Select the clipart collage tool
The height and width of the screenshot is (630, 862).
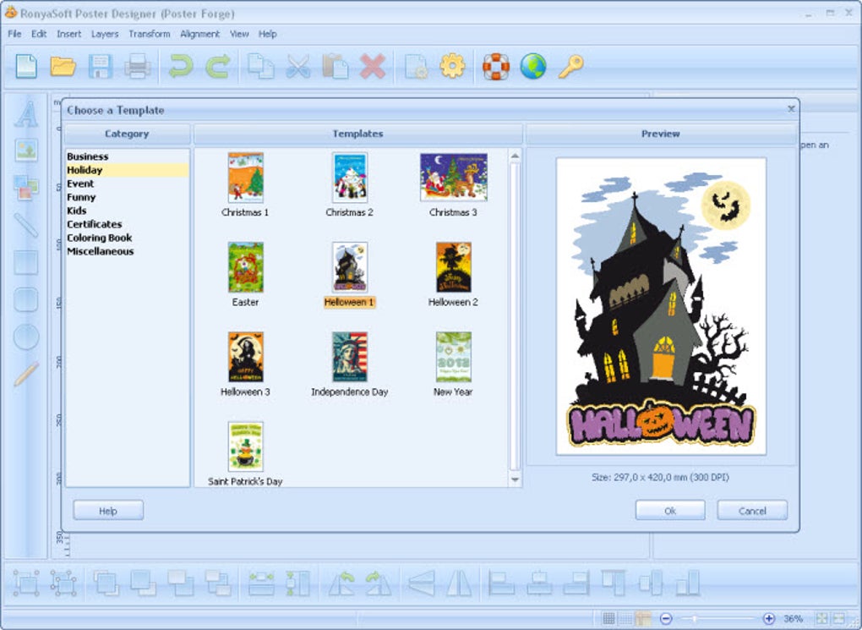26,188
